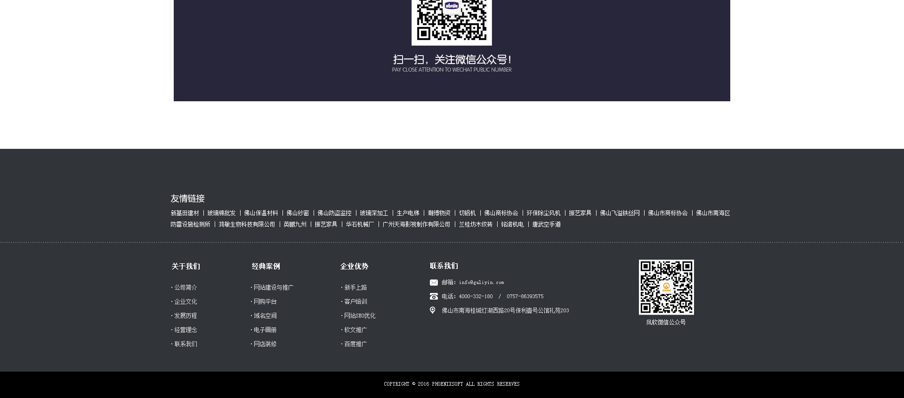Click the 经典案例 column heading
This screenshot has width=904, height=398.
(x=266, y=266)
